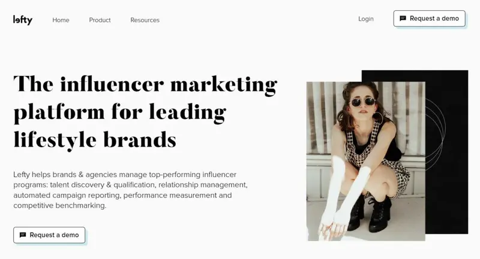Select the Request a demo button under the description
The height and width of the screenshot is (259, 480).
(x=49, y=235)
